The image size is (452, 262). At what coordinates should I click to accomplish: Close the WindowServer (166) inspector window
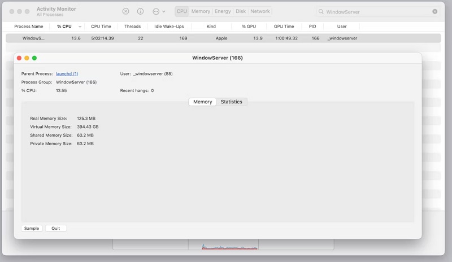[x=19, y=58]
